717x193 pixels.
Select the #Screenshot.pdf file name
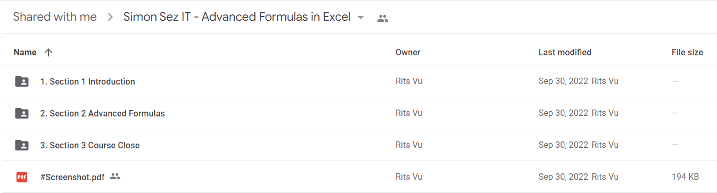[x=72, y=177]
